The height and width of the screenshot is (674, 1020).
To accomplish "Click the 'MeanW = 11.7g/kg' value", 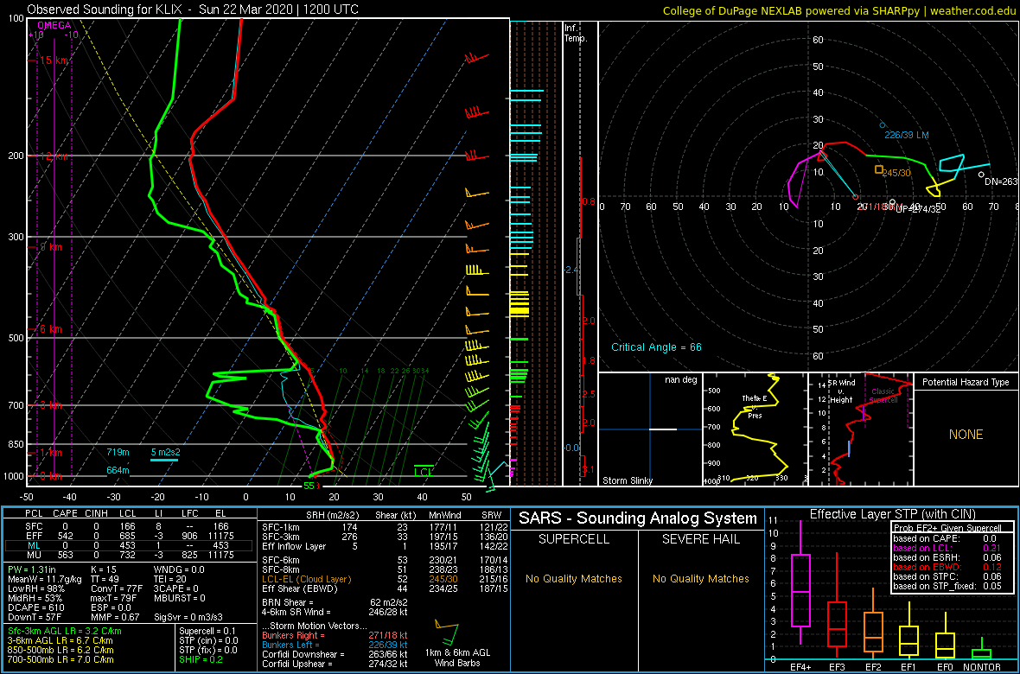I will click(44, 580).
